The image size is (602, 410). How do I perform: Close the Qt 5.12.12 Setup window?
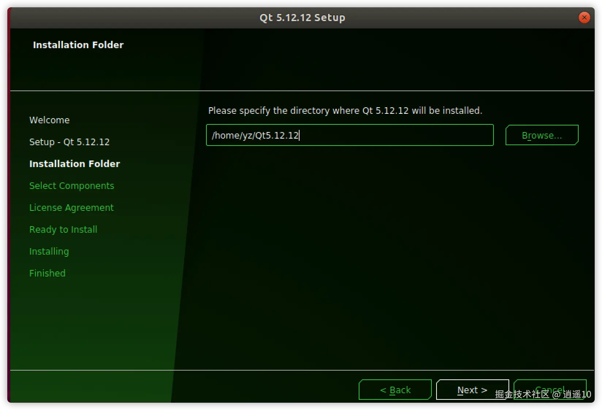click(x=584, y=18)
